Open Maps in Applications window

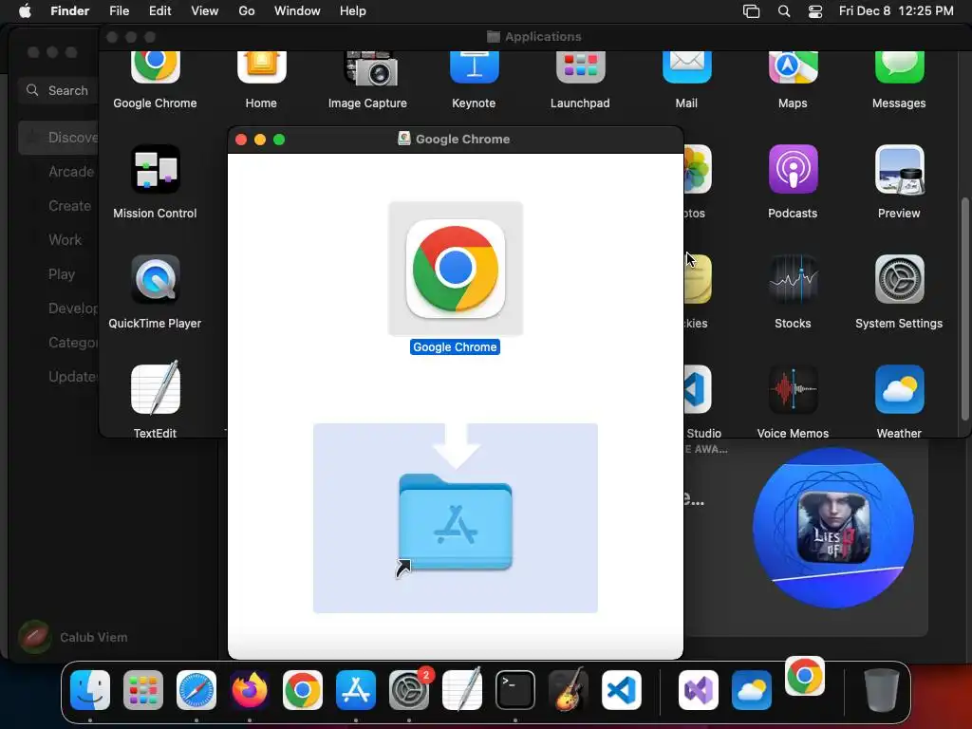pos(793,67)
